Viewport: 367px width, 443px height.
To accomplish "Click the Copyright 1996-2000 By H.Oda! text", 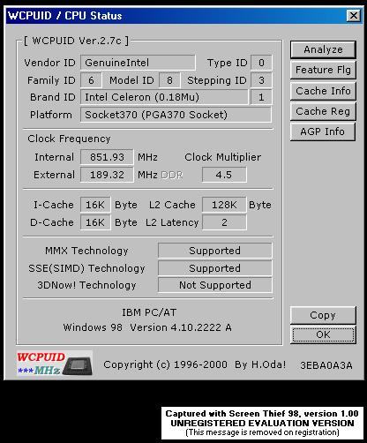I will (194, 364).
